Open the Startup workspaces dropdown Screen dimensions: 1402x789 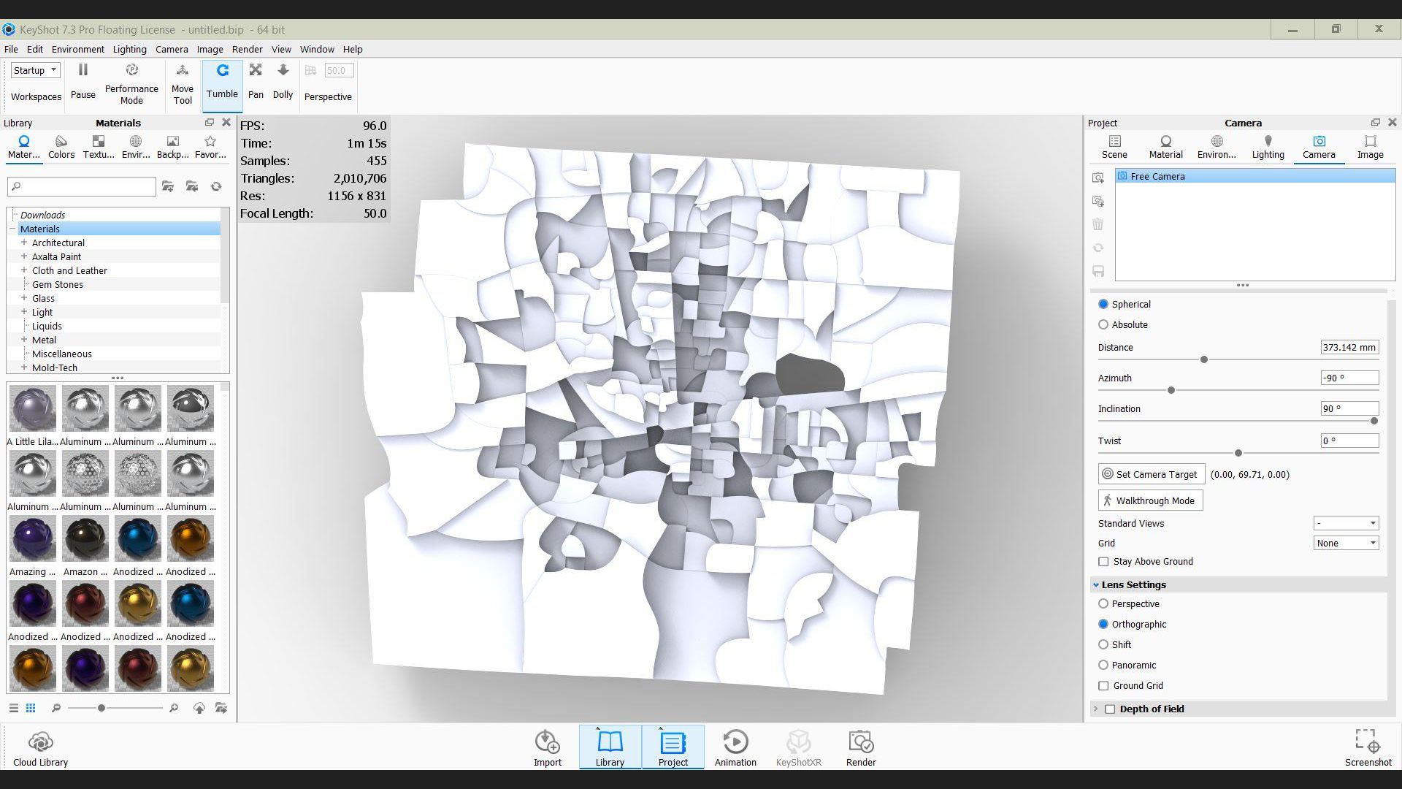[35, 71]
